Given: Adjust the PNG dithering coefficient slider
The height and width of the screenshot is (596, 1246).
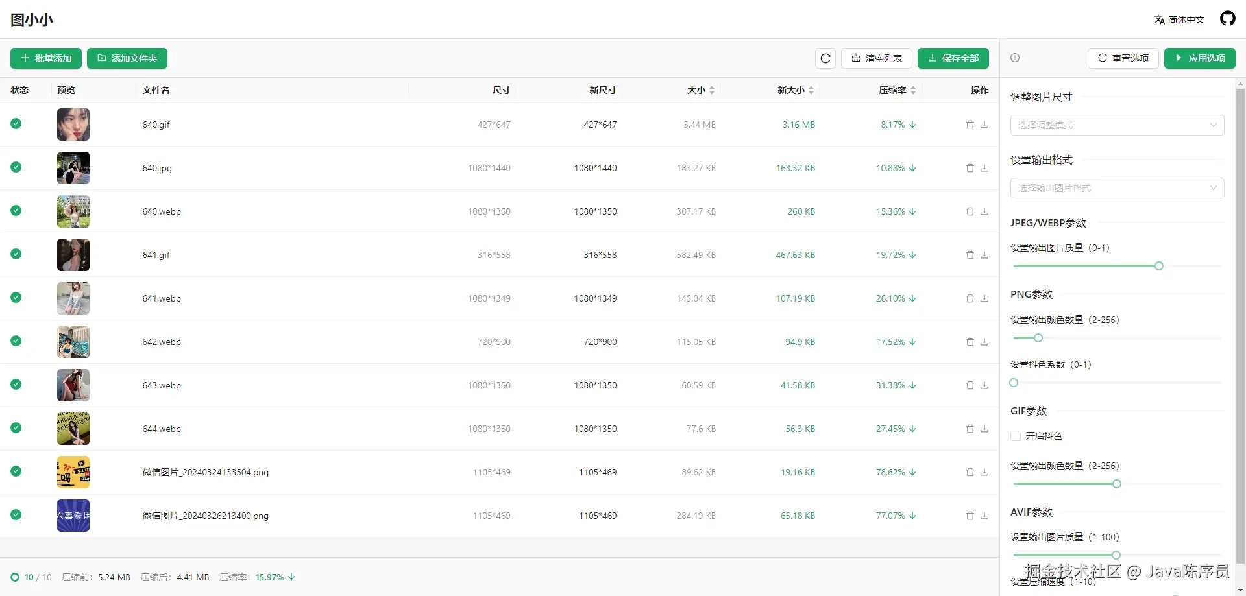Looking at the screenshot, I should pos(1014,383).
